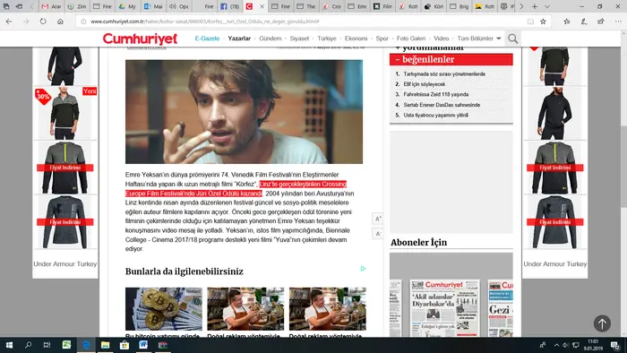Switch to the My Drive tab
The image size is (627, 353).
click(127, 6)
